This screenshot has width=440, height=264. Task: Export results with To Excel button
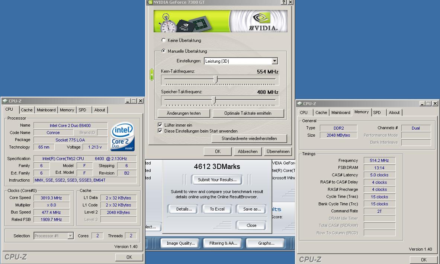(217, 209)
